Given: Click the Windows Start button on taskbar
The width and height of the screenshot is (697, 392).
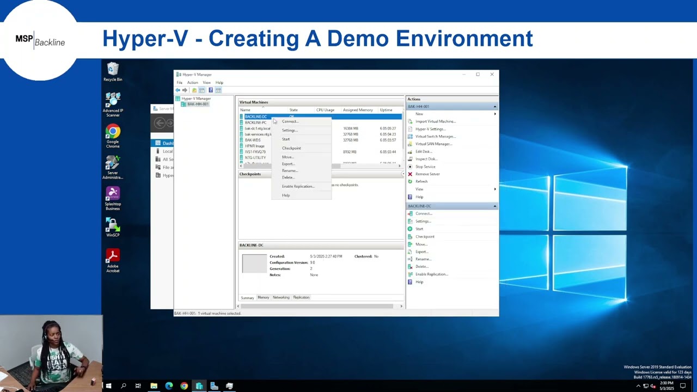Looking at the screenshot, I should pos(108,386).
